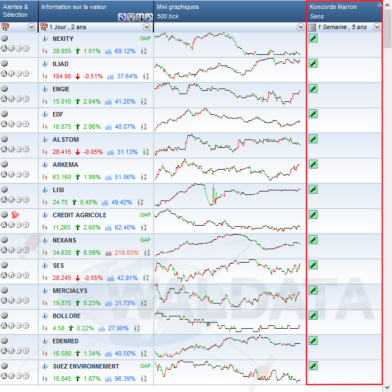Open info icon for EDF
The height and width of the screenshot is (392, 392).
click(45, 114)
